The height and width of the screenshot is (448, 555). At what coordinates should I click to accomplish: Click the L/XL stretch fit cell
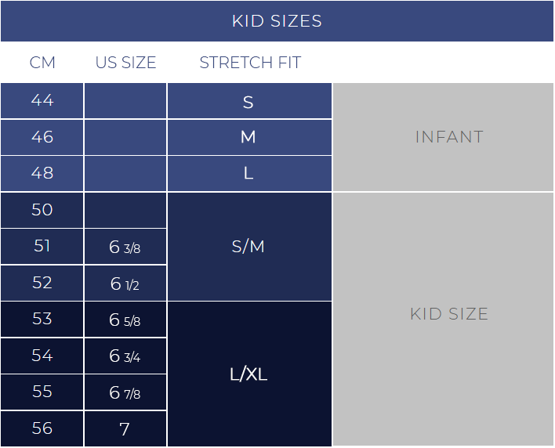pos(249,374)
